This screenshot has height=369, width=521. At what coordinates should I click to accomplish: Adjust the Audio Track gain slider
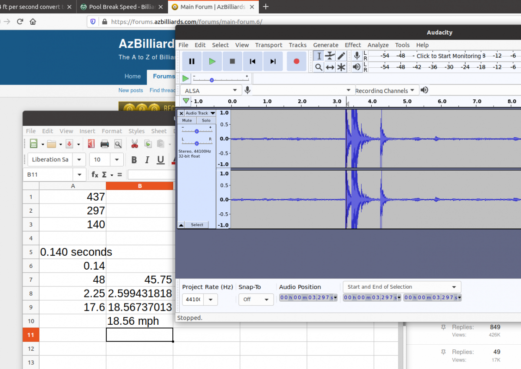pos(197,131)
